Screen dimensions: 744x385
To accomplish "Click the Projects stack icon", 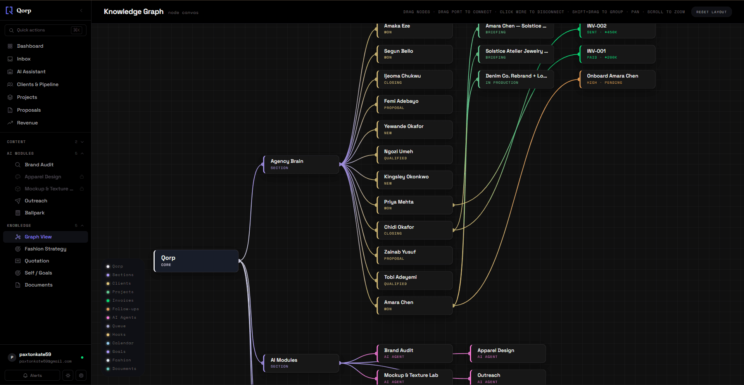I will (10, 97).
